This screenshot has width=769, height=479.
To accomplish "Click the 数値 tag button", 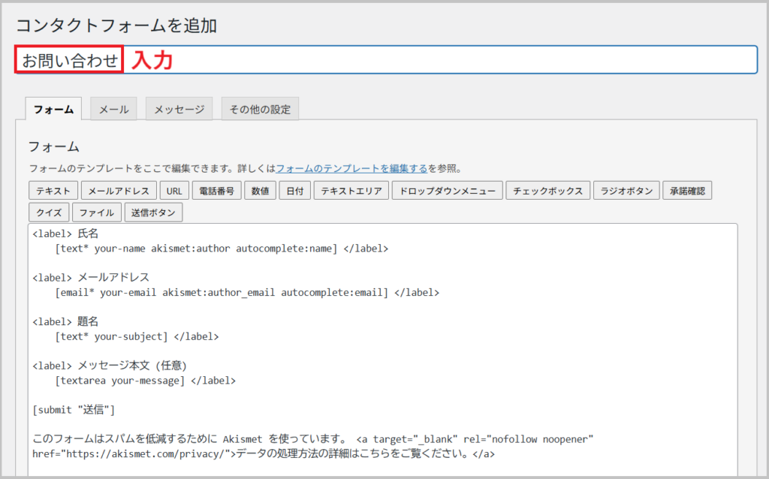I will point(261,191).
